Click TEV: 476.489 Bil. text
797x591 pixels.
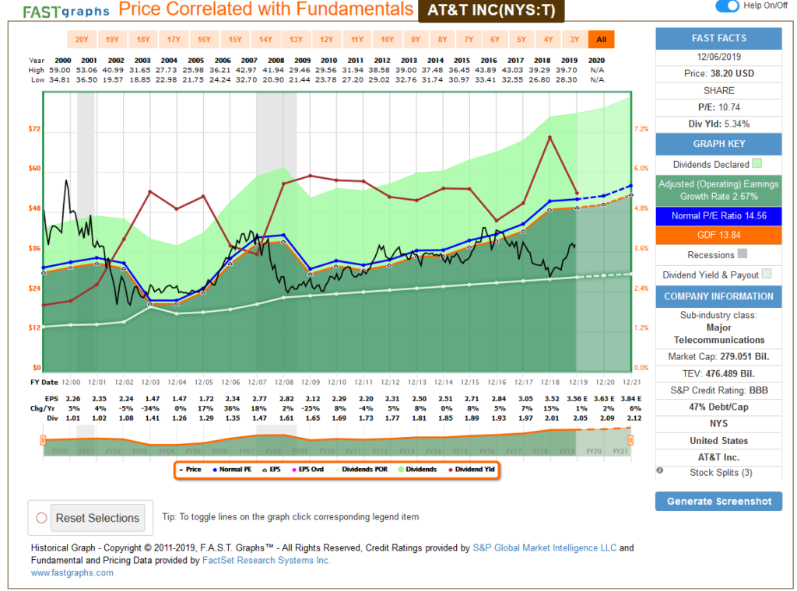[x=718, y=374]
